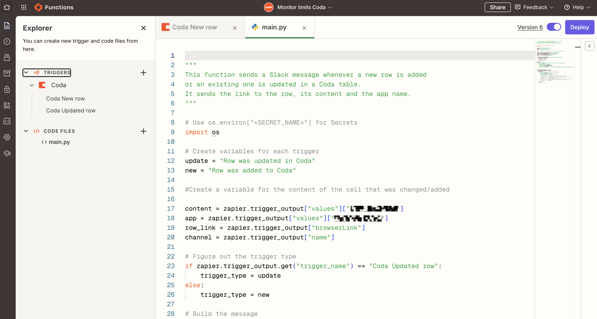Click the Share button in the top bar
Viewport: 597px width, 319px height.
coord(497,7)
